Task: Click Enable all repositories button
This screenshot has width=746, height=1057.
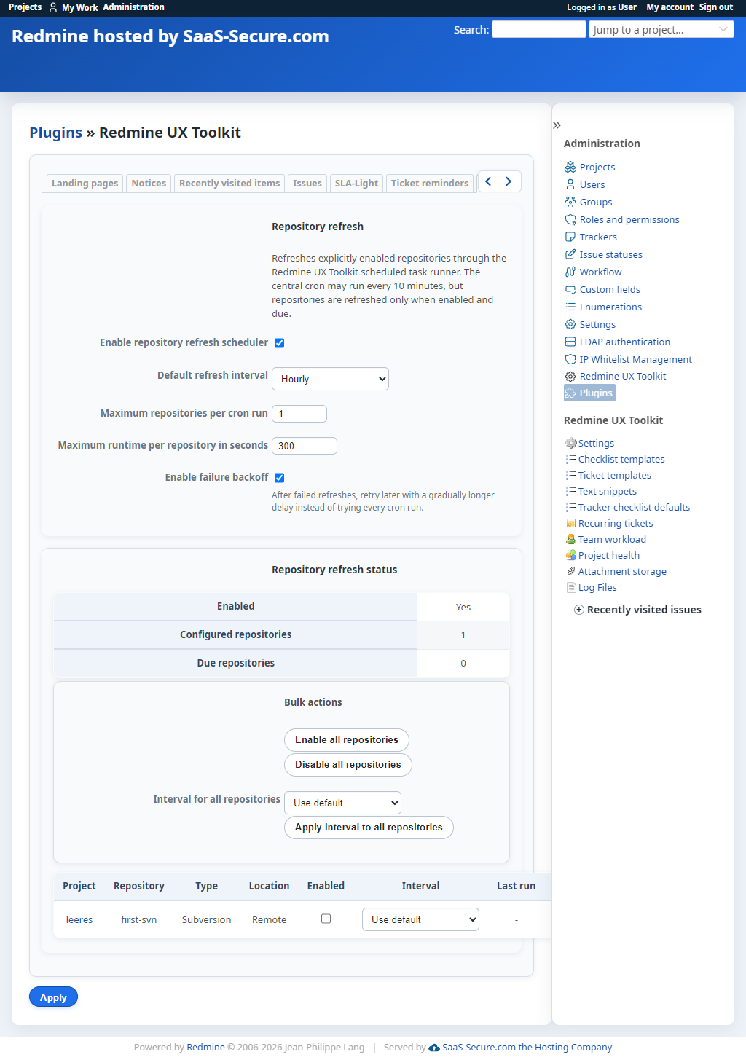Action: (347, 740)
